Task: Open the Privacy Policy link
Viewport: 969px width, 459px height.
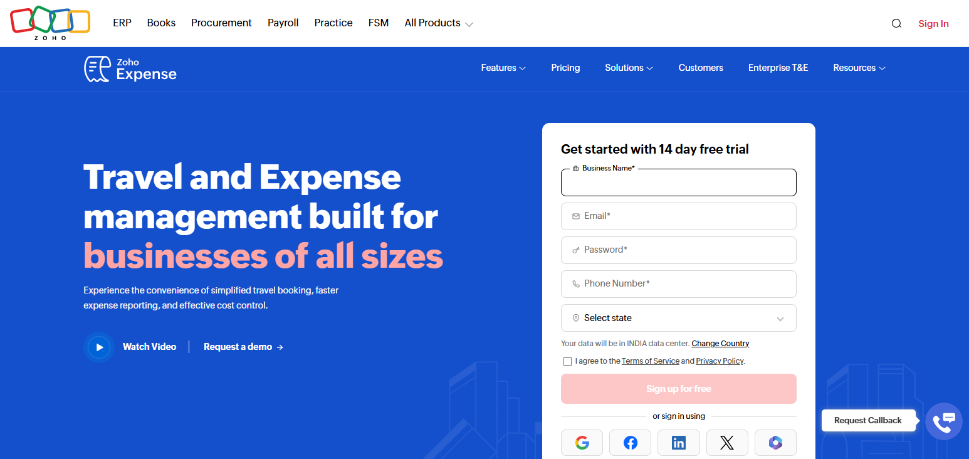Action: [x=720, y=361]
